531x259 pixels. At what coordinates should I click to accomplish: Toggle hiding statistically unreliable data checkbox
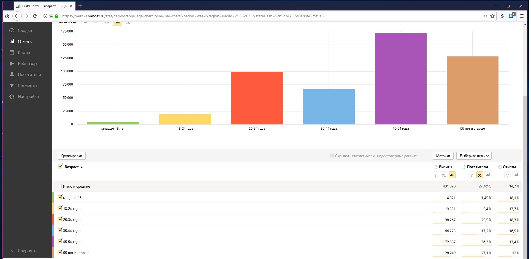coord(332,156)
